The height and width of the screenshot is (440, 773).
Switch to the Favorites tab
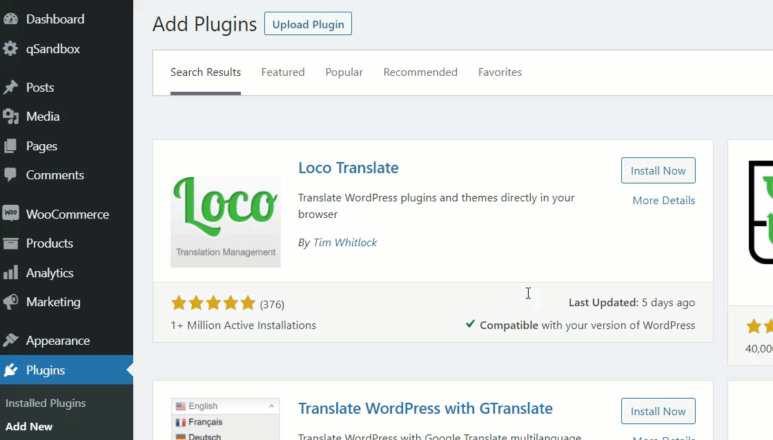click(500, 72)
